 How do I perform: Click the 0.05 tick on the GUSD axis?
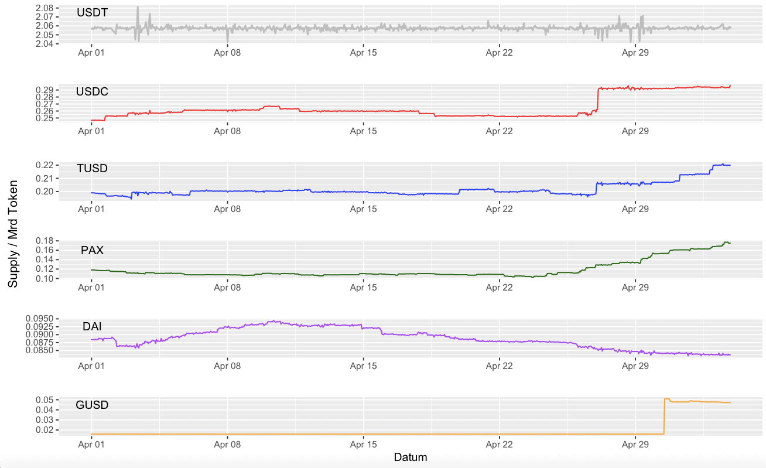tap(45, 399)
